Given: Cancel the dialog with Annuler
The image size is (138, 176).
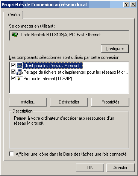Looking at the screenshot, I should tap(120, 168).
